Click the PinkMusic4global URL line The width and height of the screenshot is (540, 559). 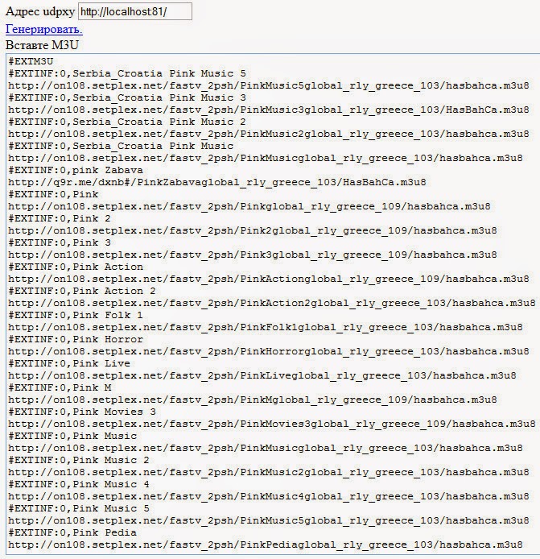pyautogui.click(x=269, y=497)
